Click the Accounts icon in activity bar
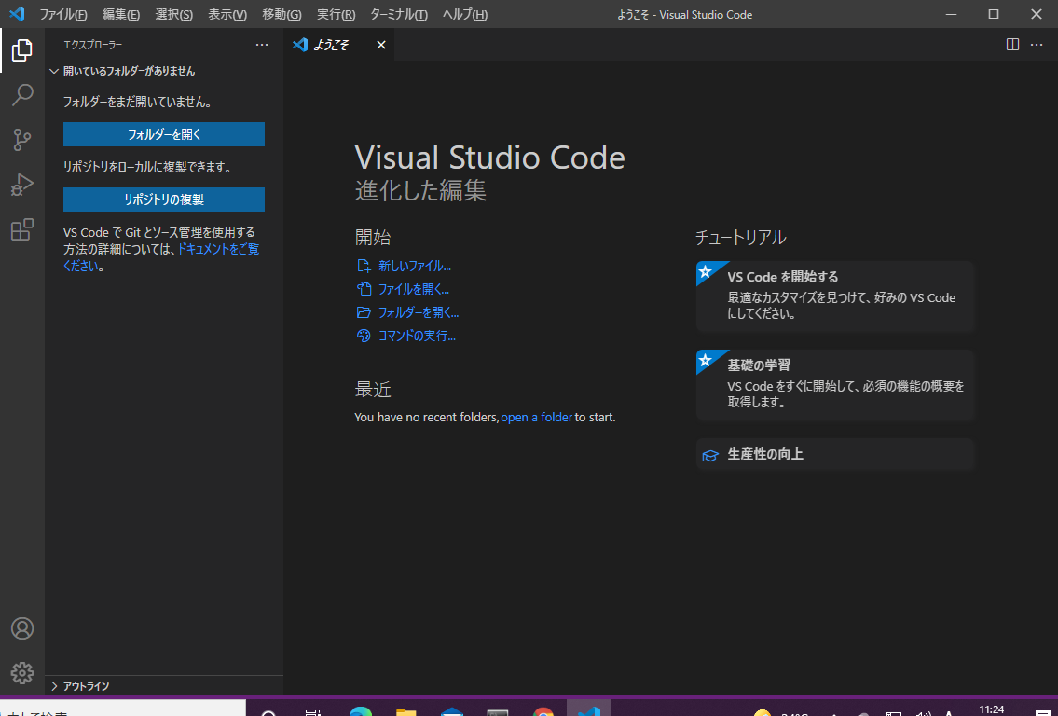Viewport: 1058px width, 716px height. [x=22, y=628]
